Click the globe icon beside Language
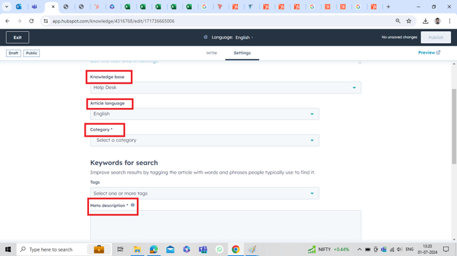Viewport: 457px width, 256px height. point(205,37)
